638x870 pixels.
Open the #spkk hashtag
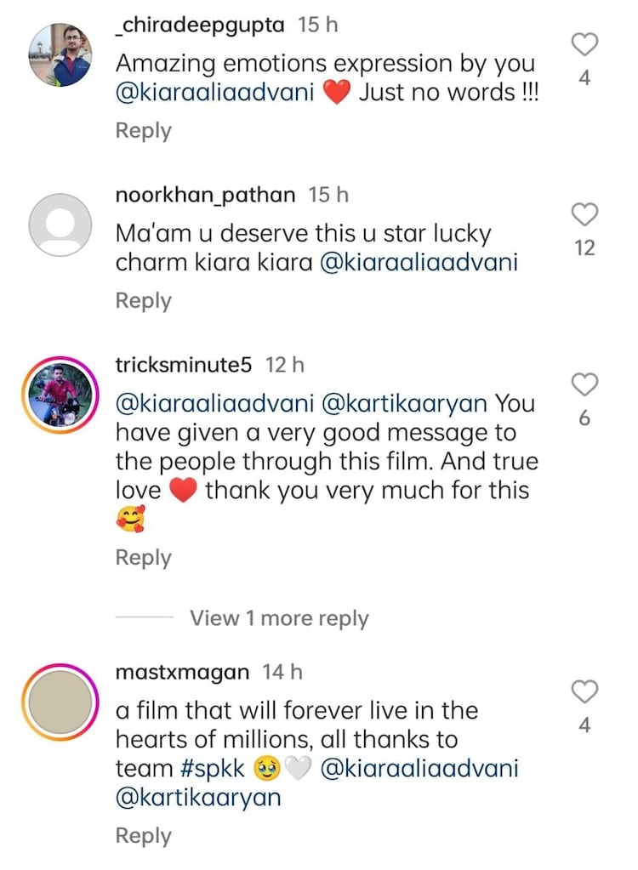coord(214,770)
